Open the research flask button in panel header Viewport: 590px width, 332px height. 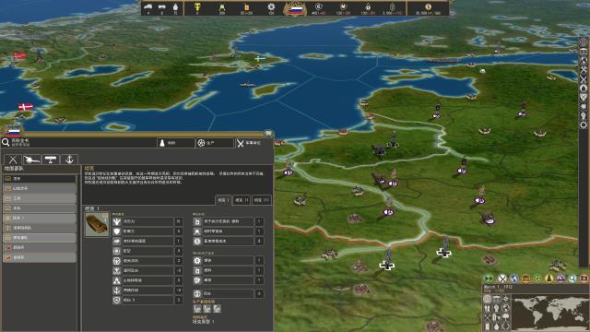pyautogui.click(x=176, y=143)
